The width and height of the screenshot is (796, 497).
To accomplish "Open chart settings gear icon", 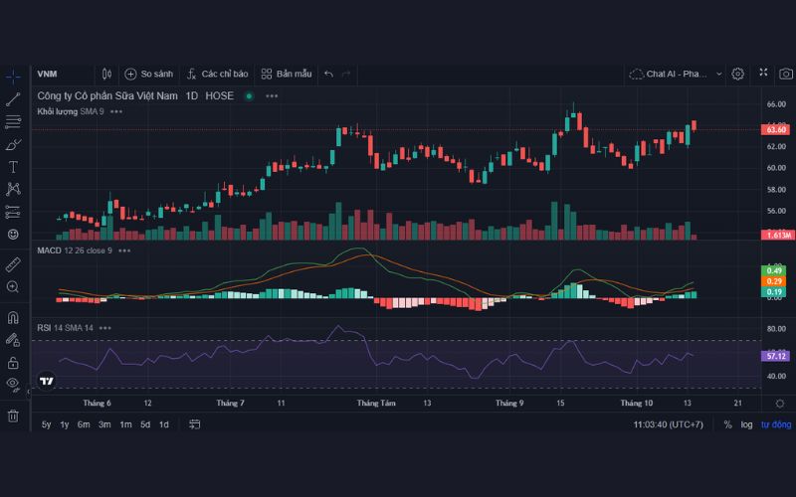I will tap(737, 74).
